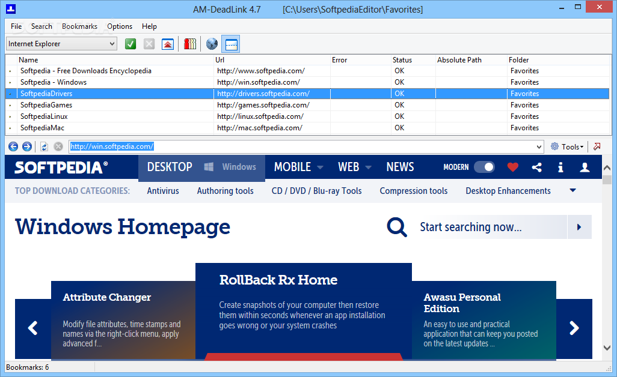Click the Tools gear icon
Screen dimensions: 617x377
pos(554,146)
